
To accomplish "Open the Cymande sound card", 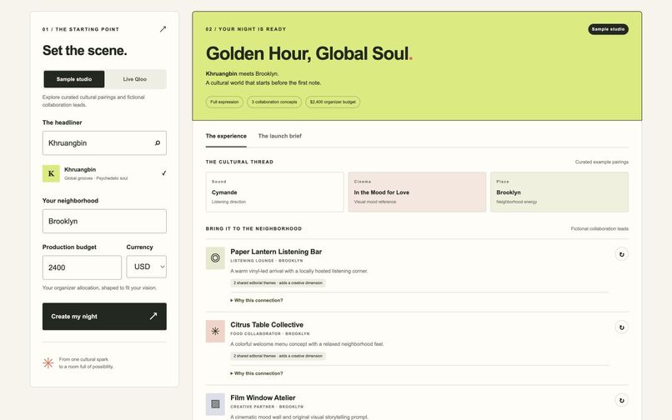I will pyautogui.click(x=274, y=192).
